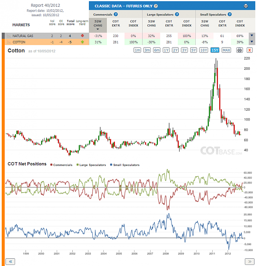
Task: Switch to the 5Y time range
Action: (x=193, y=50)
